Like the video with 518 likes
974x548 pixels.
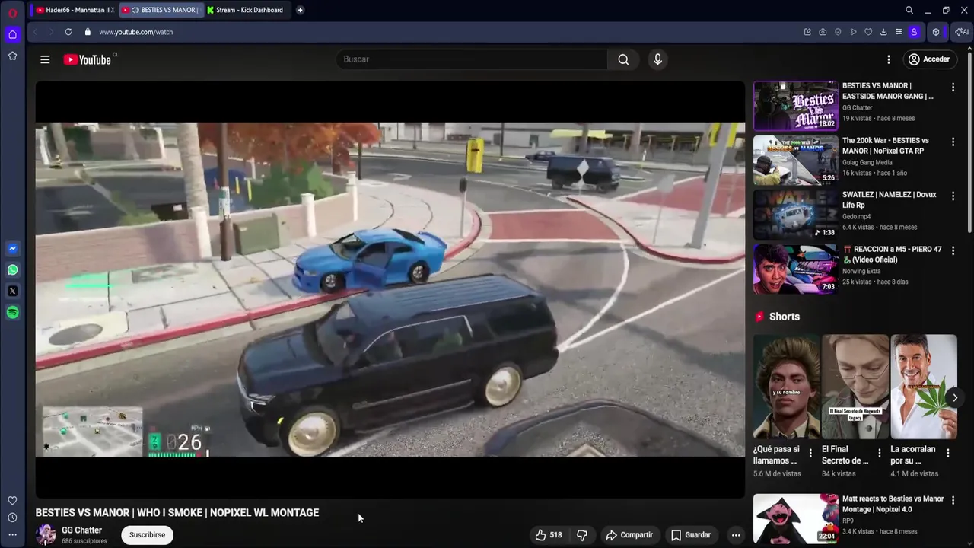(x=549, y=535)
